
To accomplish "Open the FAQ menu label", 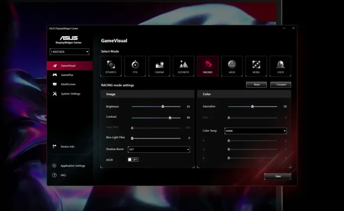I will 63,175.
